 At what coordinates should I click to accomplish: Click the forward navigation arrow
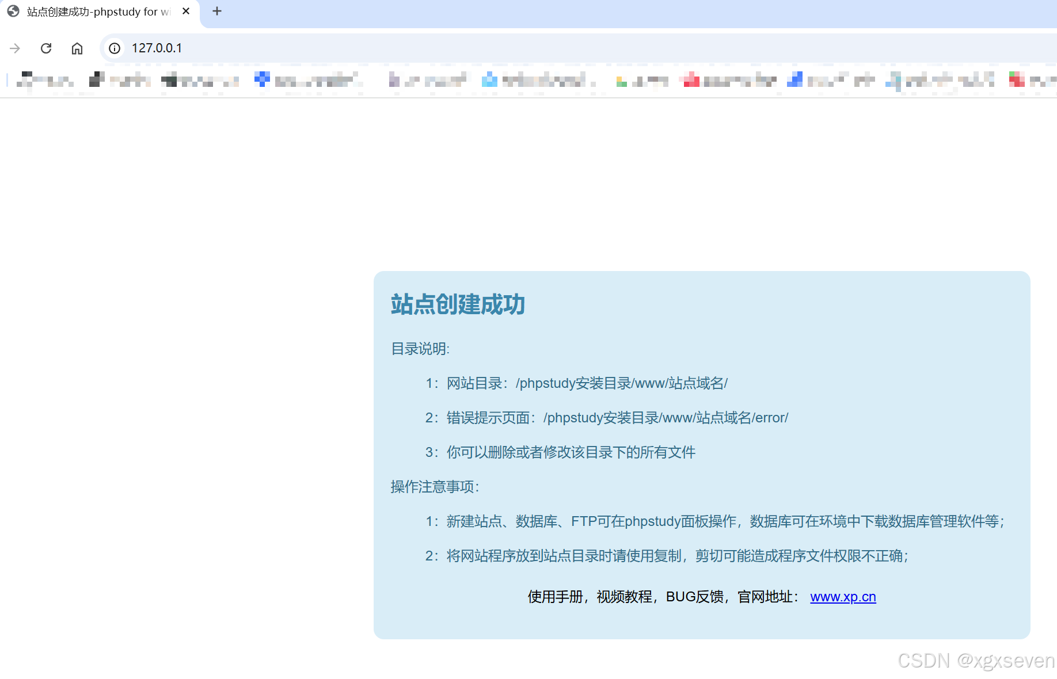(15, 48)
